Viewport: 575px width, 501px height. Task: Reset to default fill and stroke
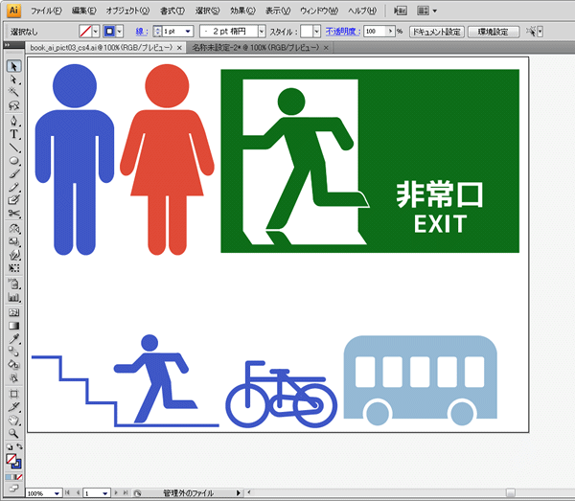point(10,447)
